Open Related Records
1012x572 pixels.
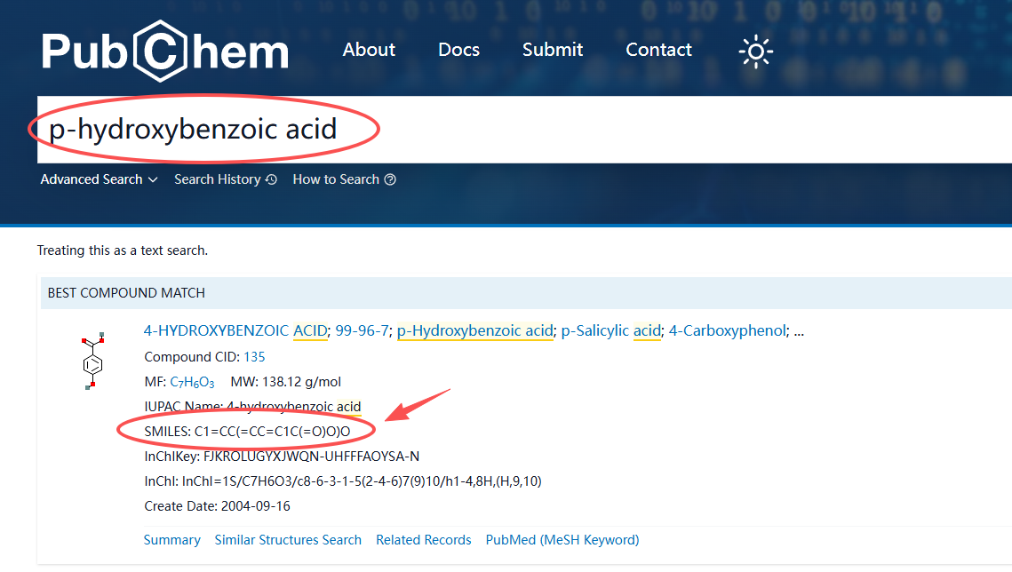click(423, 540)
